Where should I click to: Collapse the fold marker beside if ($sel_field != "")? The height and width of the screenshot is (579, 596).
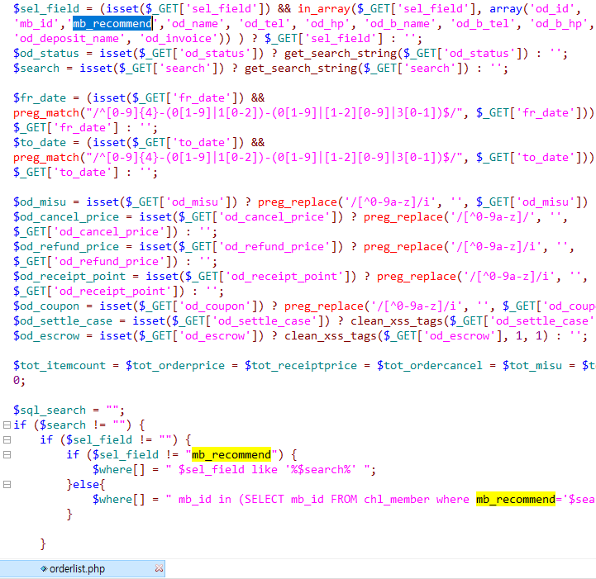click(7, 440)
